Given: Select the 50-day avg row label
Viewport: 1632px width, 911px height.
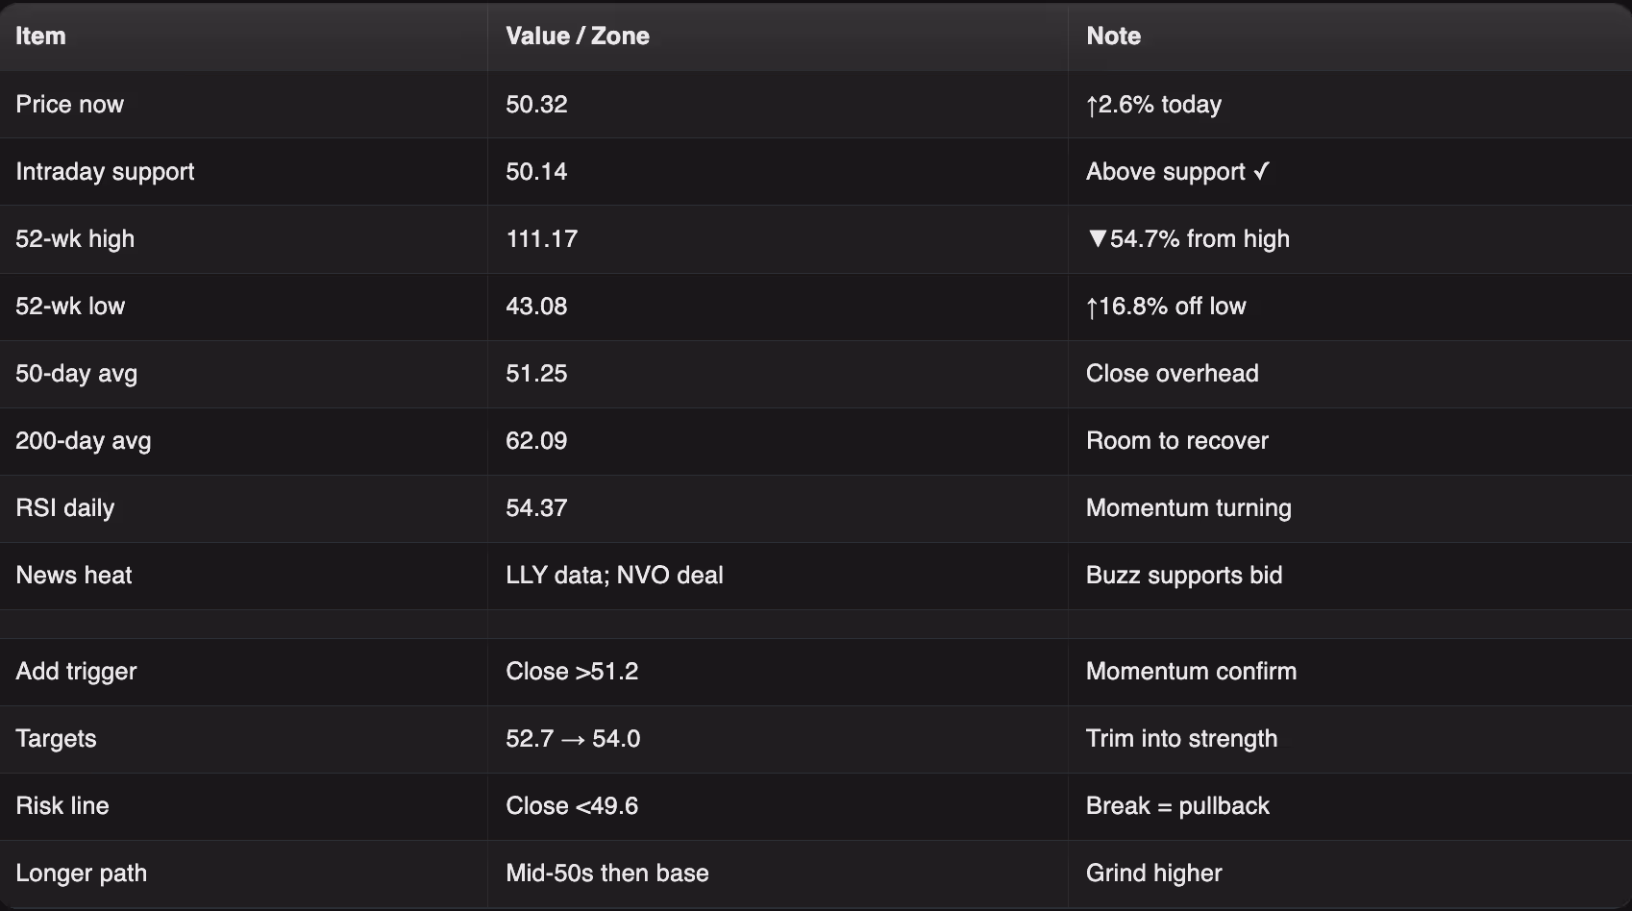Looking at the screenshot, I should point(76,374).
